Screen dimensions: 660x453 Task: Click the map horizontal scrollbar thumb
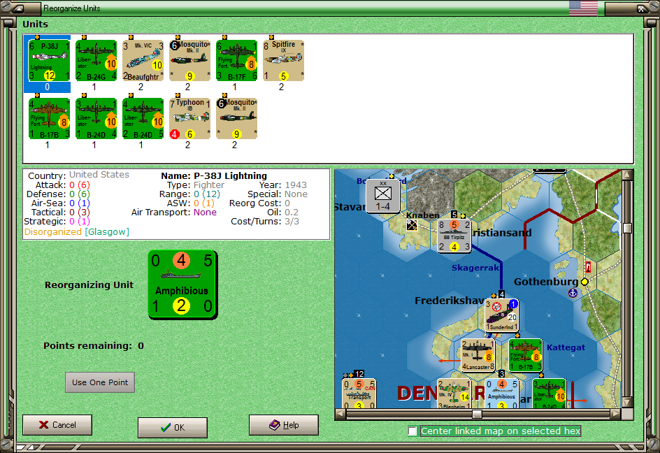[477, 415]
